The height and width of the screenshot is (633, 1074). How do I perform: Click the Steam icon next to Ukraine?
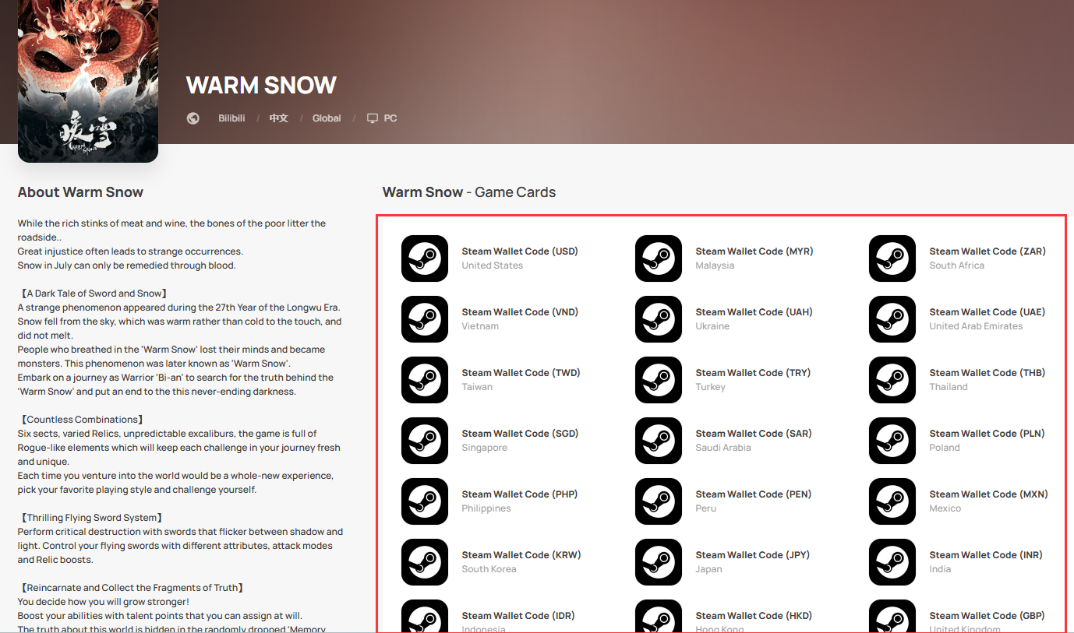click(x=659, y=319)
